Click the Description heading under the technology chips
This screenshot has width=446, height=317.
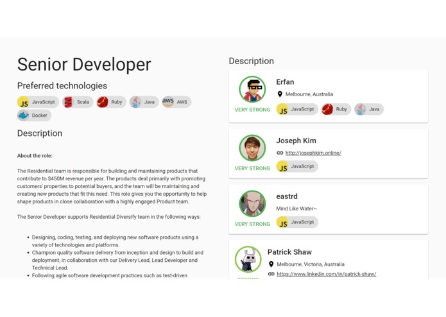click(x=40, y=133)
